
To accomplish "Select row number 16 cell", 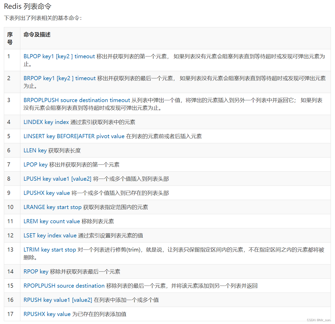I will coord(12,300).
